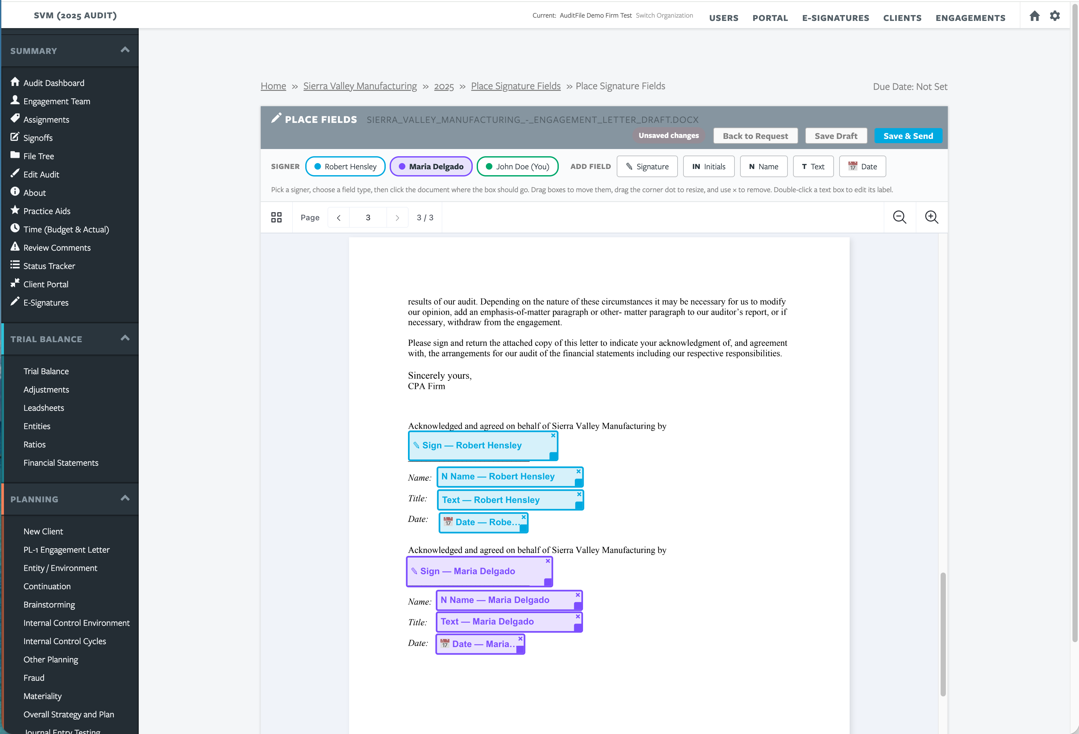1079x734 pixels.
Task: Remove Sign — Maria Delgado field
Action: [x=548, y=560]
